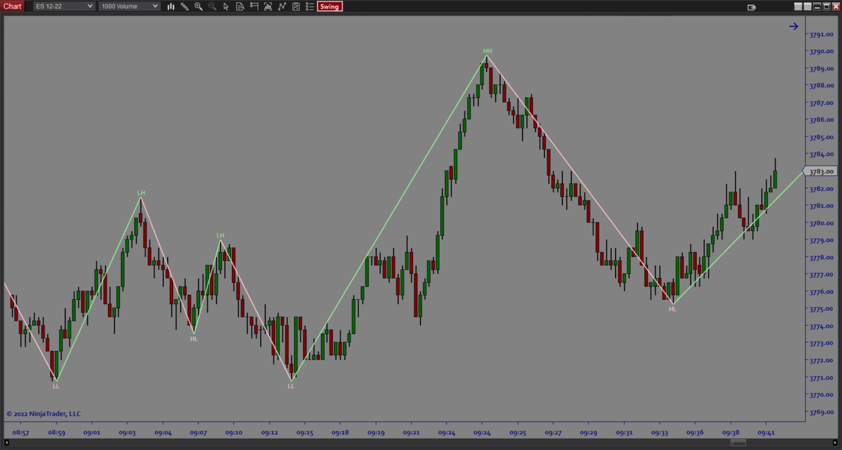The image size is (842, 450).
Task: Activate the Zoom In tool
Action: 198,7
